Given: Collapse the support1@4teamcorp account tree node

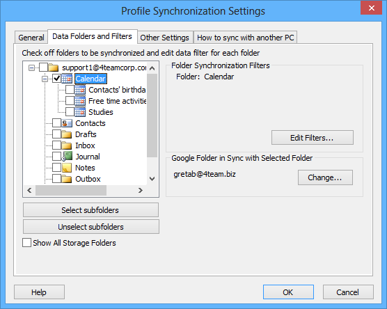Looking at the screenshot, I should coord(31,68).
